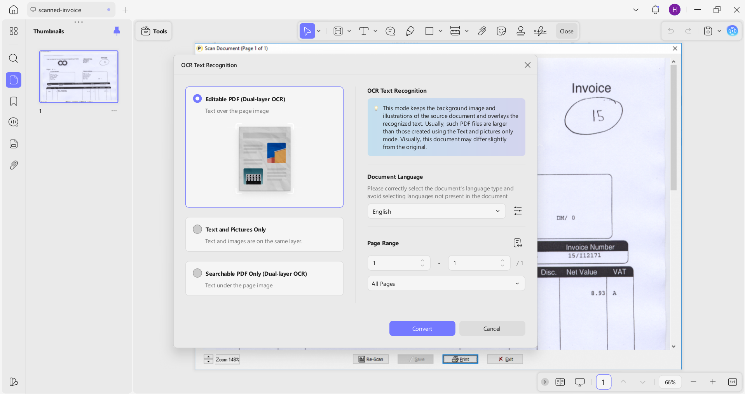Open the comments sidebar panel
745x394 pixels.
(x=14, y=122)
